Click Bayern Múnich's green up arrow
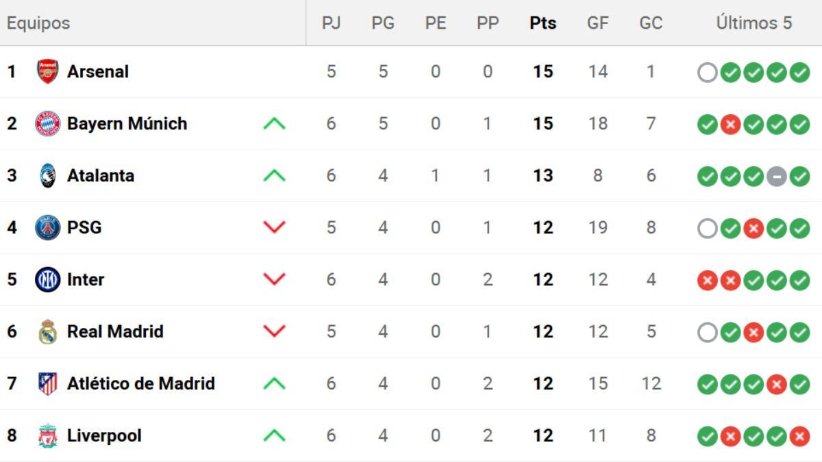The height and width of the screenshot is (462, 822). tap(274, 124)
